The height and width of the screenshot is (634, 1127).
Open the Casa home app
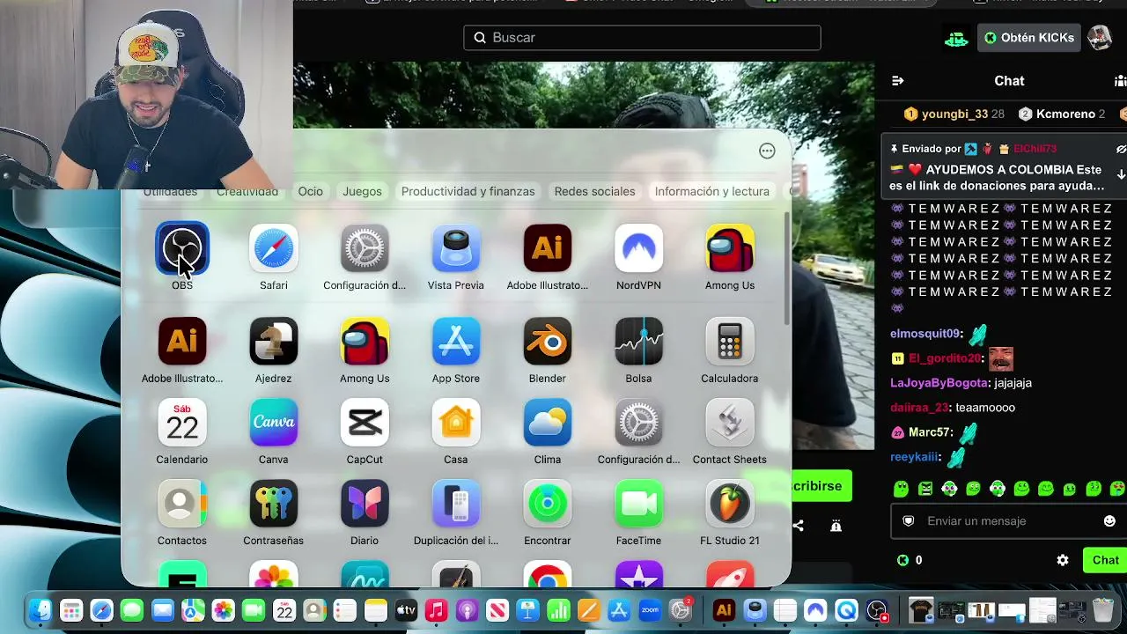pyautogui.click(x=456, y=423)
